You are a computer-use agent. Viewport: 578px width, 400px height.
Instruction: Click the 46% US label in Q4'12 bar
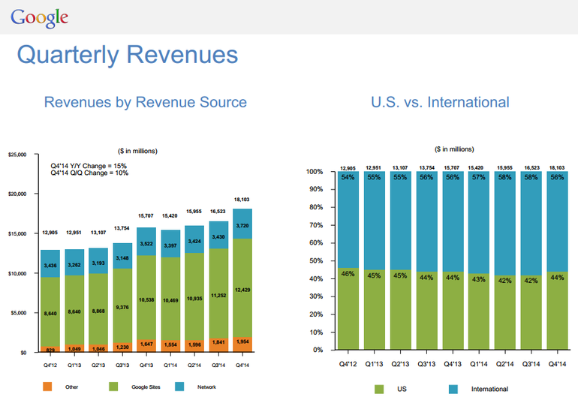coord(348,274)
